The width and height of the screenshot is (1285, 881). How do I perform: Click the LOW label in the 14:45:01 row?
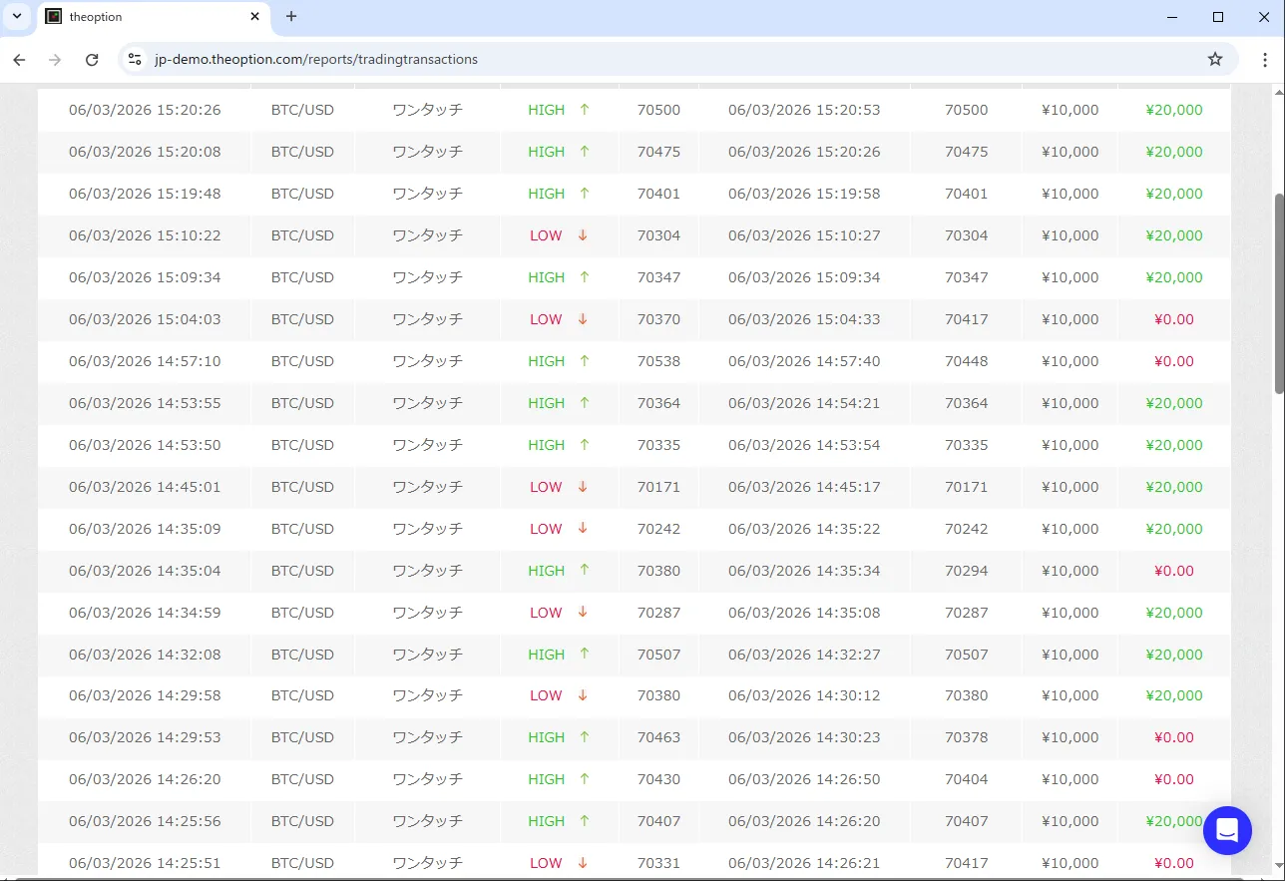click(546, 487)
